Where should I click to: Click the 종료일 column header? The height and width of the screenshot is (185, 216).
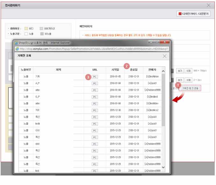point(134,70)
